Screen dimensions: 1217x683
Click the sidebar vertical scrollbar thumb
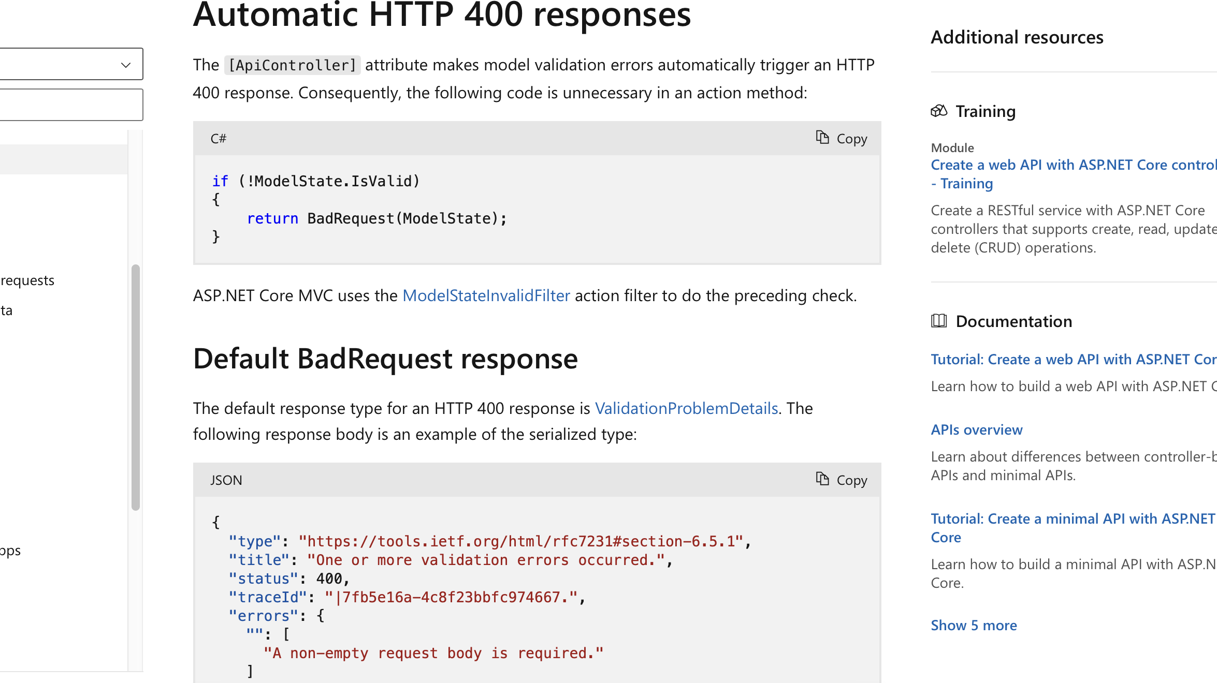click(136, 387)
